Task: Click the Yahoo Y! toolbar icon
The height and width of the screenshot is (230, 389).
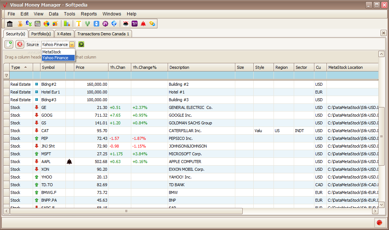Action: pos(135,24)
